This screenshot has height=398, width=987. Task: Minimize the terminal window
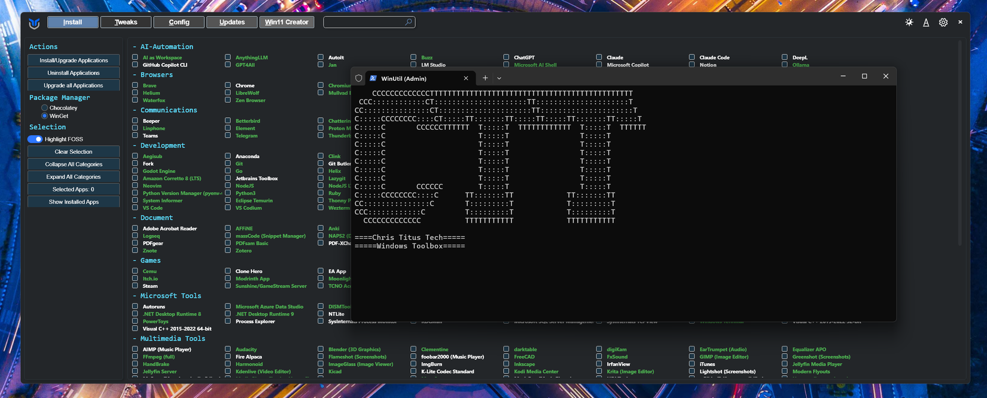843,76
